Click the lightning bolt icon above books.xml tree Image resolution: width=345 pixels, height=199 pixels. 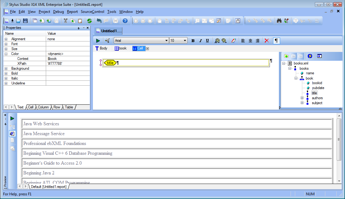[x=310, y=56]
